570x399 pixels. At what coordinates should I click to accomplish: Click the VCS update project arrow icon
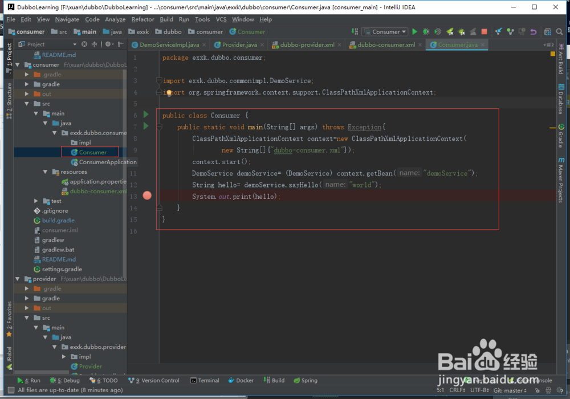[498, 32]
